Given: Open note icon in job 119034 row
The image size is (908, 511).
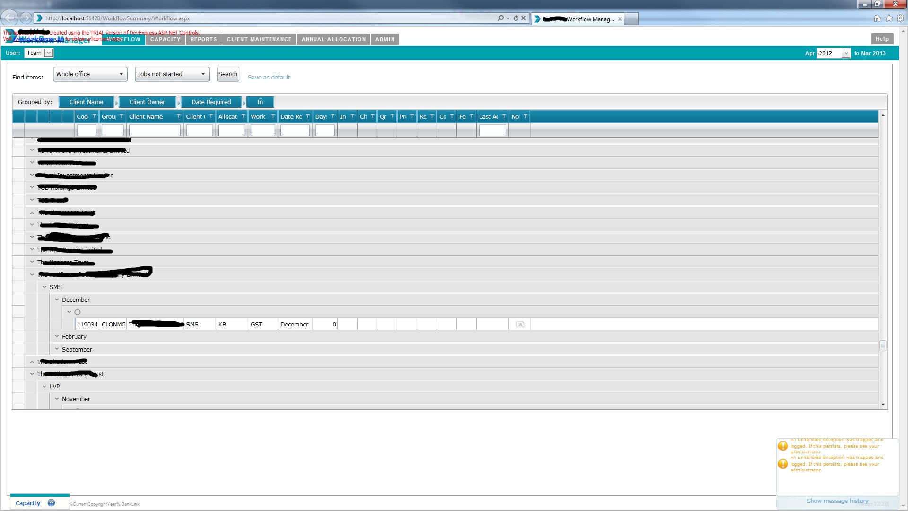Looking at the screenshot, I should pyautogui.click(x=520, y=325).
